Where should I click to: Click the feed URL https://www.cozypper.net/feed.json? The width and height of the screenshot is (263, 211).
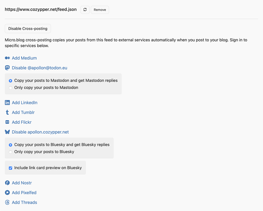[41, 10]
